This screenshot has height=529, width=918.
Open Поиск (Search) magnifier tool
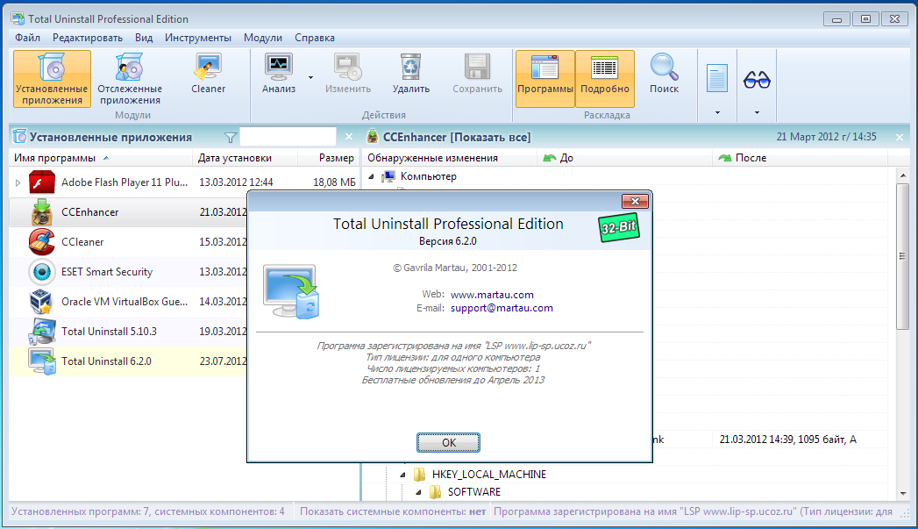(664, 74)
